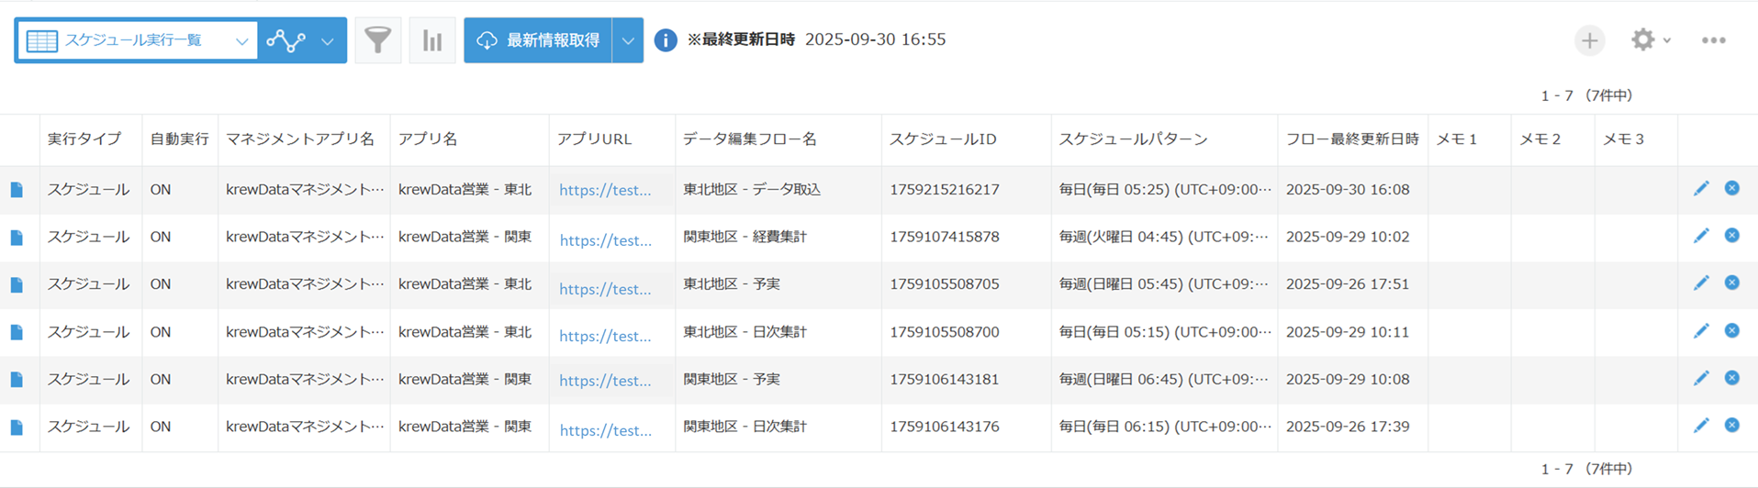
Task: Click the スケジュールID column header
Action: [943, 139]
